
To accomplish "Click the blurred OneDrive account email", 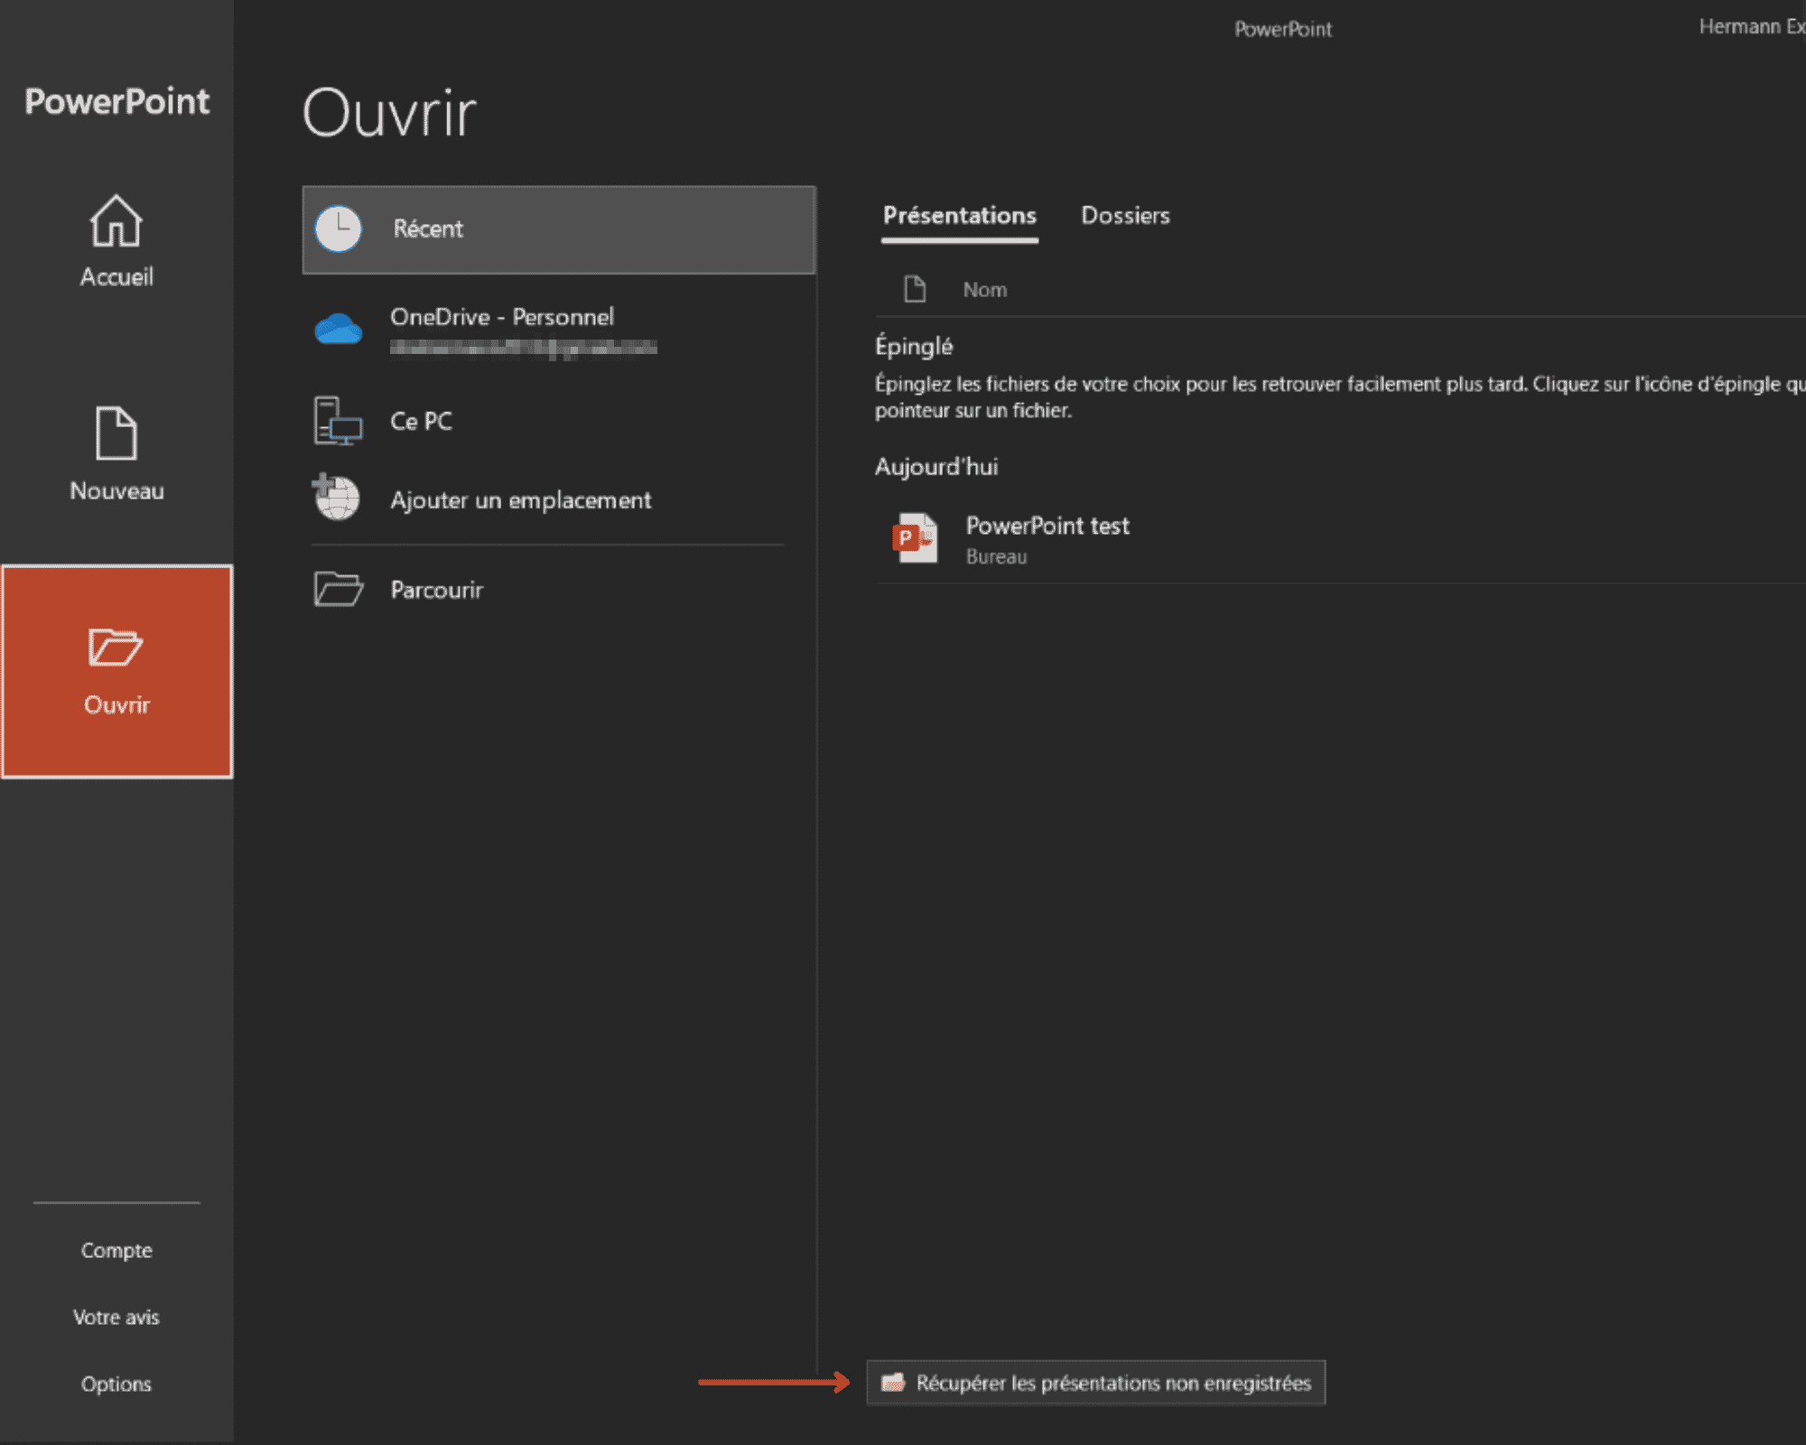I will (523, 348).
